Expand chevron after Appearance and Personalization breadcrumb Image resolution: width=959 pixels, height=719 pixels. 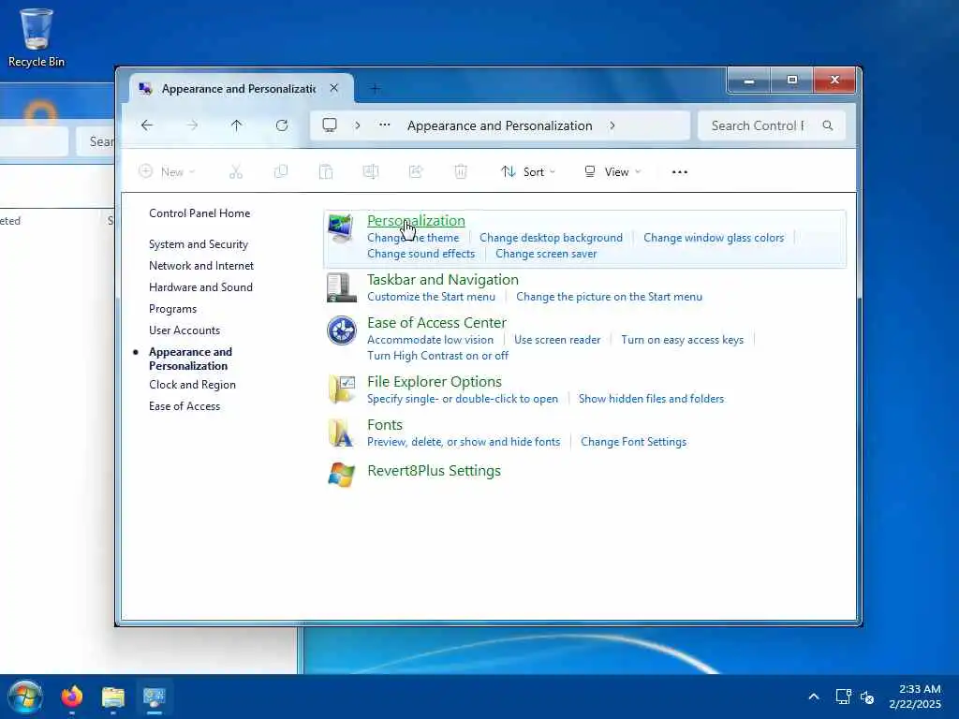tap(612, 125)
